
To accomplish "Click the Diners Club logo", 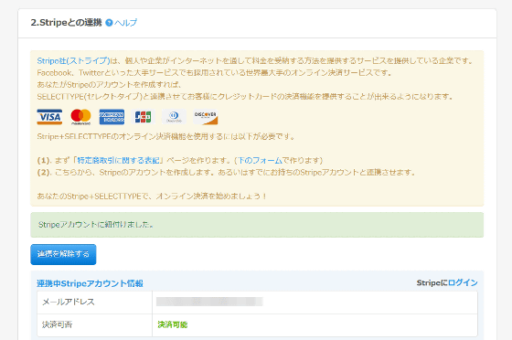I will (x=174, y=117).
